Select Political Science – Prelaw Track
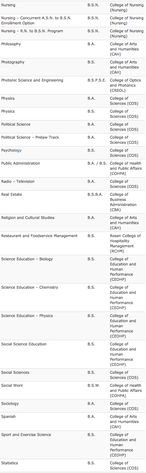 30,137
